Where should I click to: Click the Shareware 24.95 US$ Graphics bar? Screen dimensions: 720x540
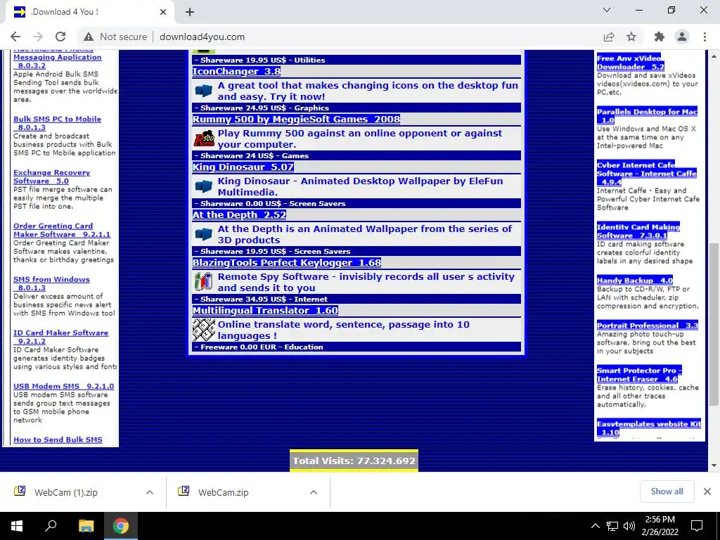[356, 108]
